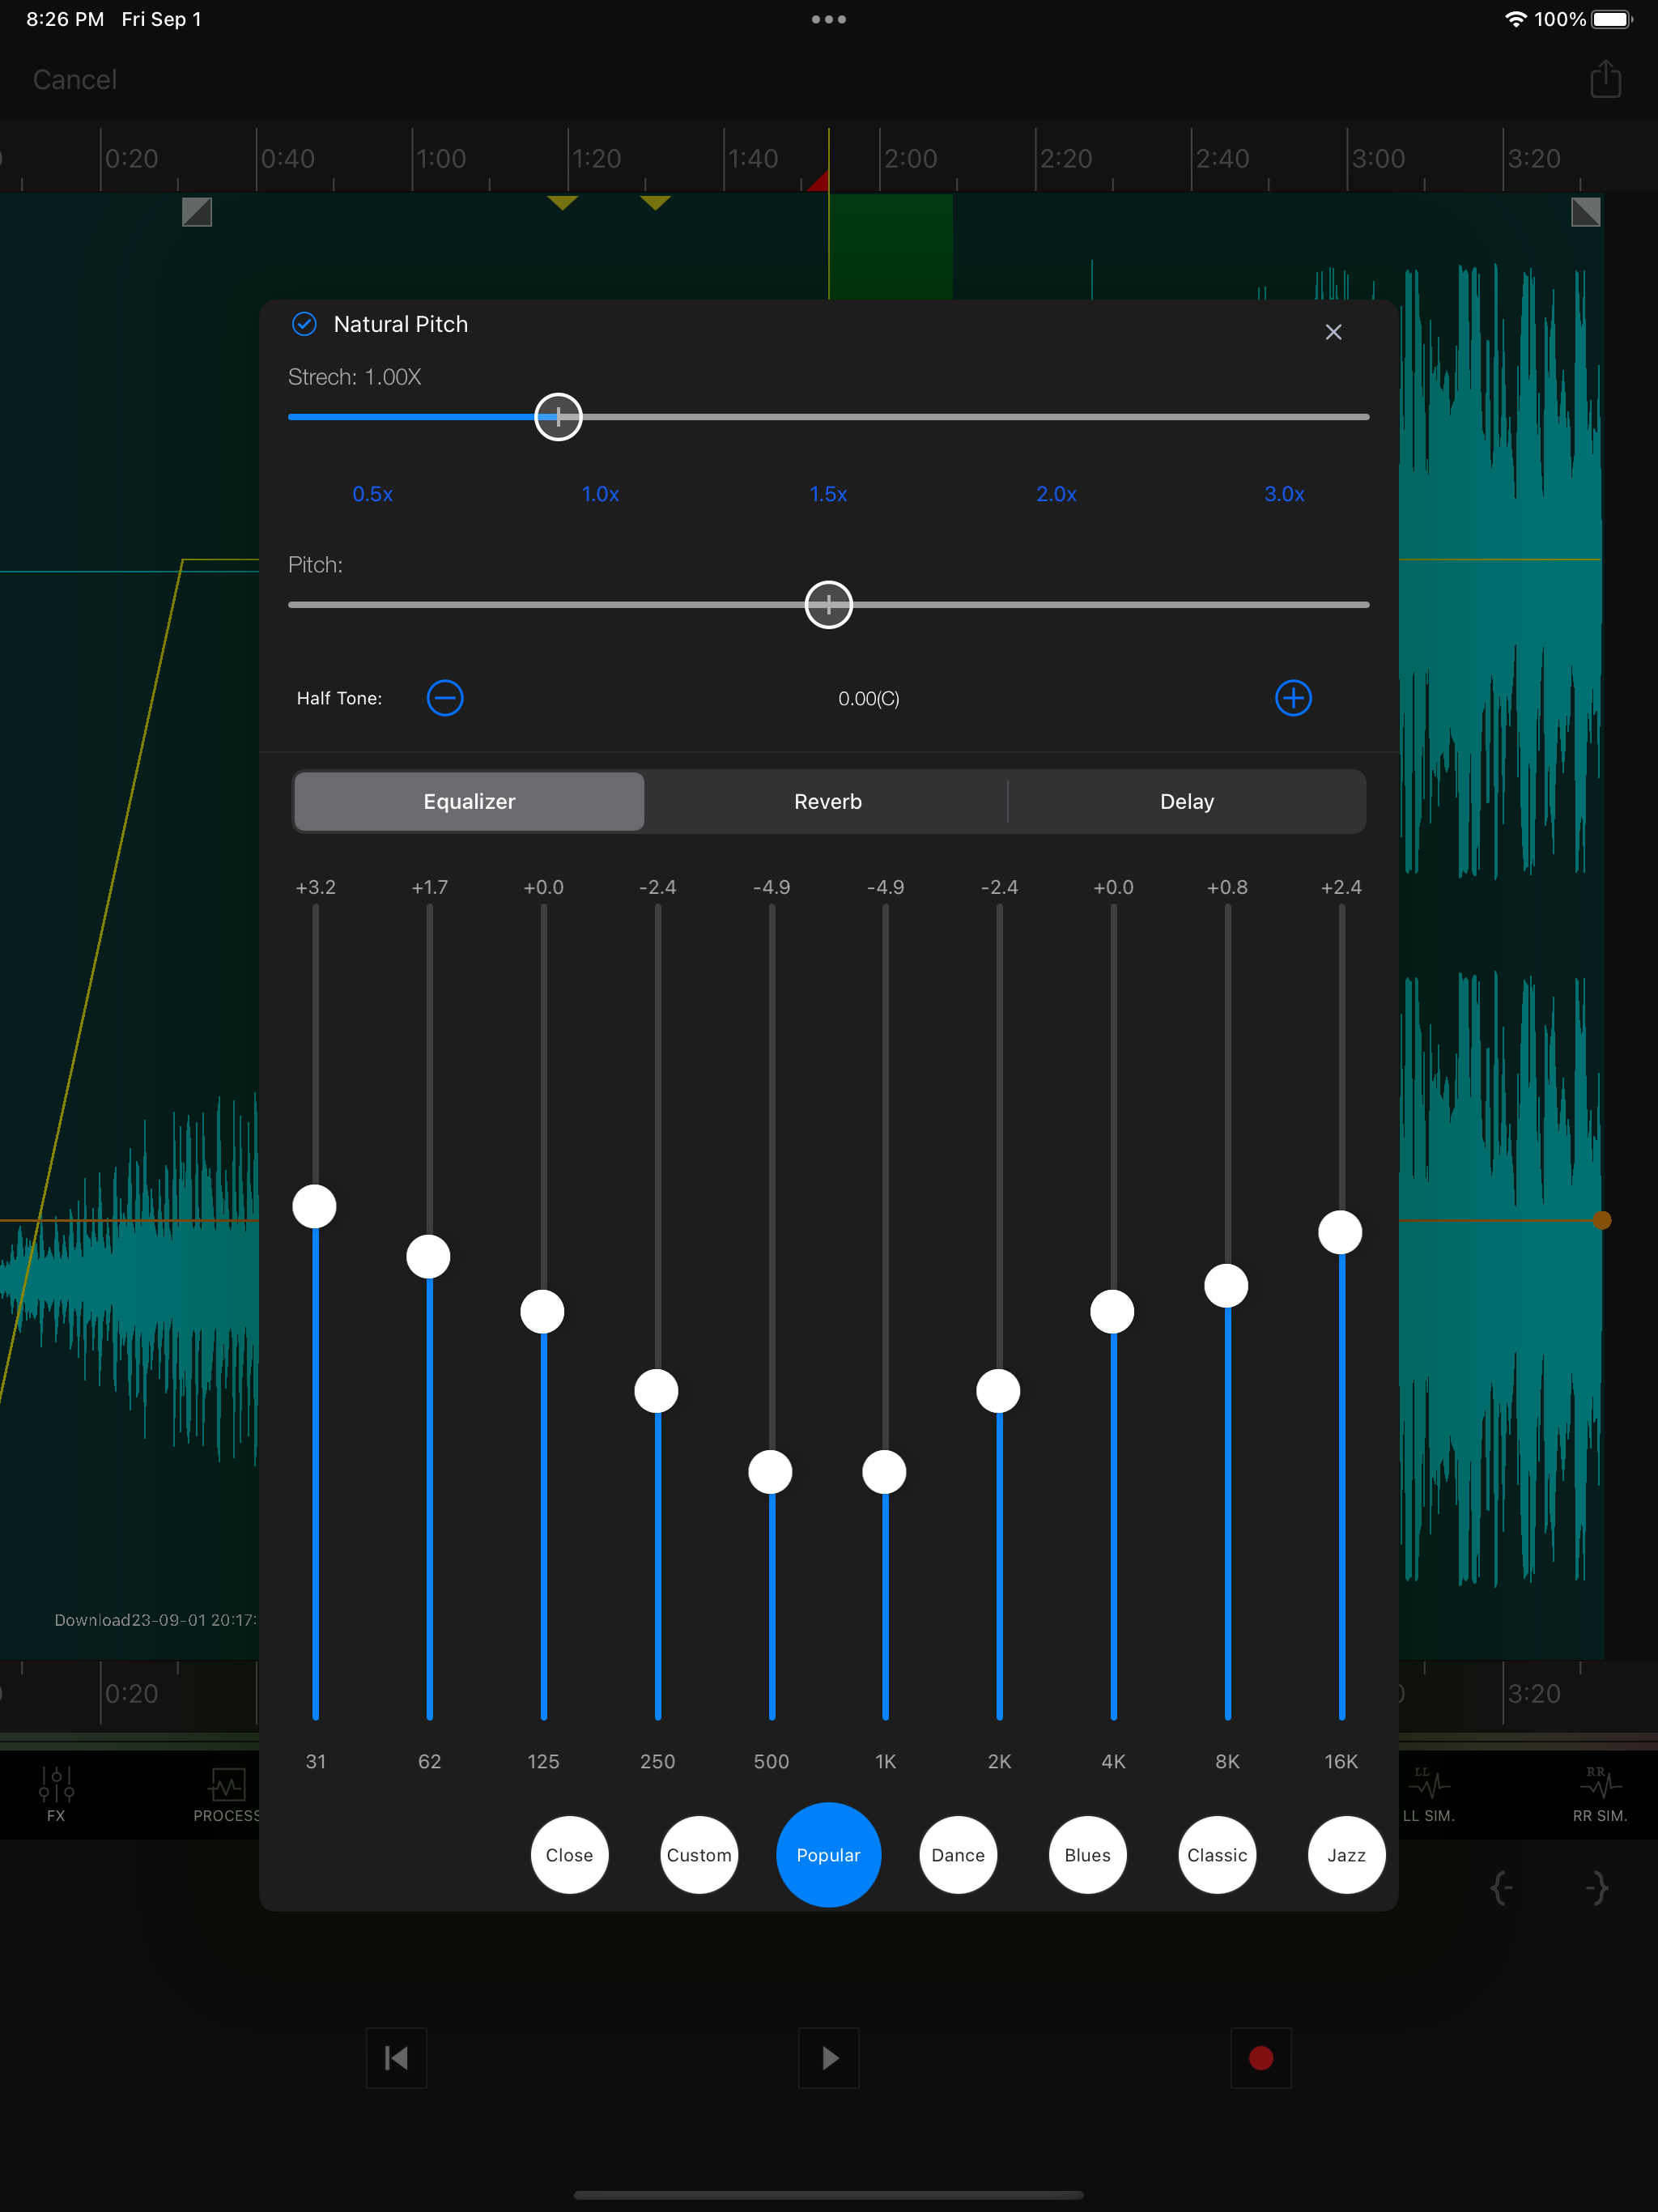Click the 500 Hz band slider knob

coord(770,1472)
